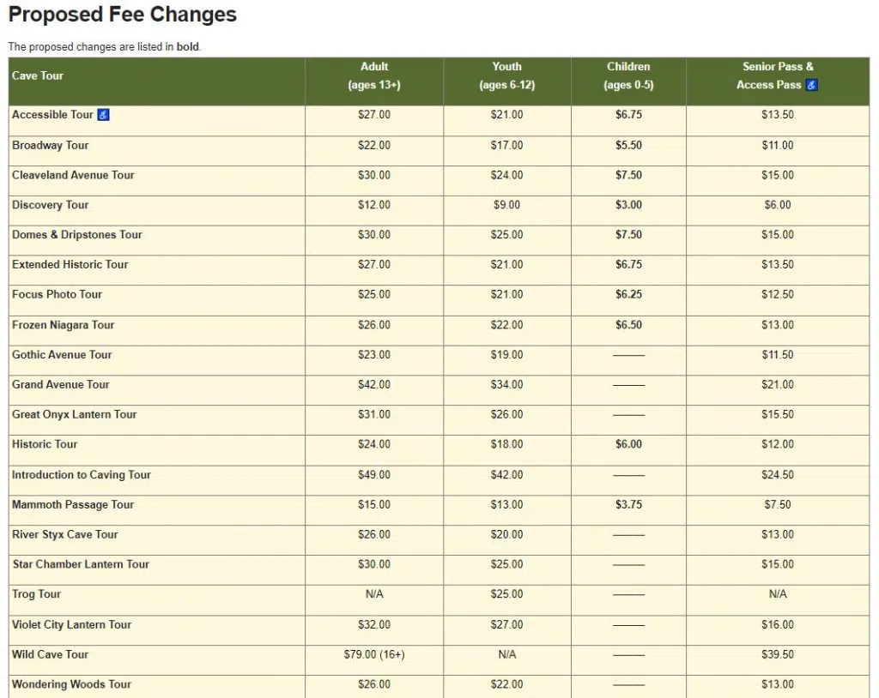Image resolution: width=879 pixels, height=698 pixels.
Task: Click the Mammoth Passage Tour children price $3.75
Action: [x=628, y=504]
